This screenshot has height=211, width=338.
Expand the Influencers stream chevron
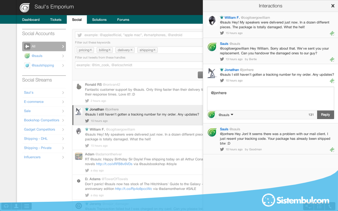pyautogui.click(x=63, y=157)
